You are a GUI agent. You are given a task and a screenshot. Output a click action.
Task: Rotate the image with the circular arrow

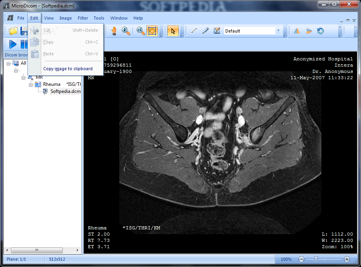[321, 31]
